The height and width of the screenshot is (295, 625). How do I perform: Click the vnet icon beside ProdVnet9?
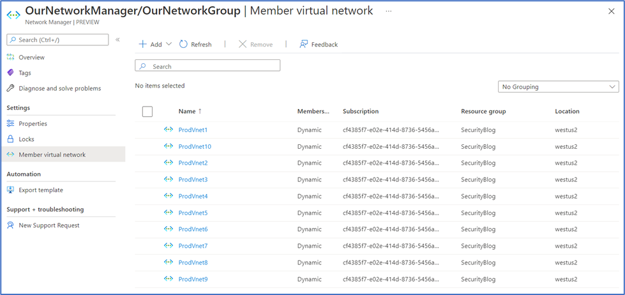tap(168, 278)
